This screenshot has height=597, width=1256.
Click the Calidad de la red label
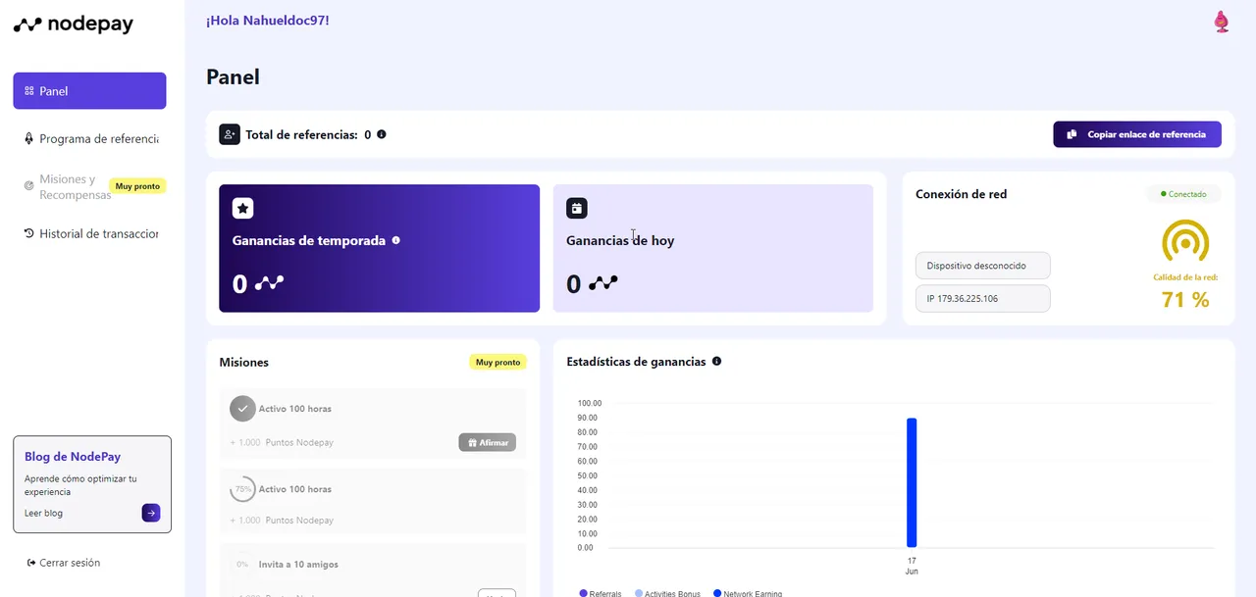point(1185,277)
